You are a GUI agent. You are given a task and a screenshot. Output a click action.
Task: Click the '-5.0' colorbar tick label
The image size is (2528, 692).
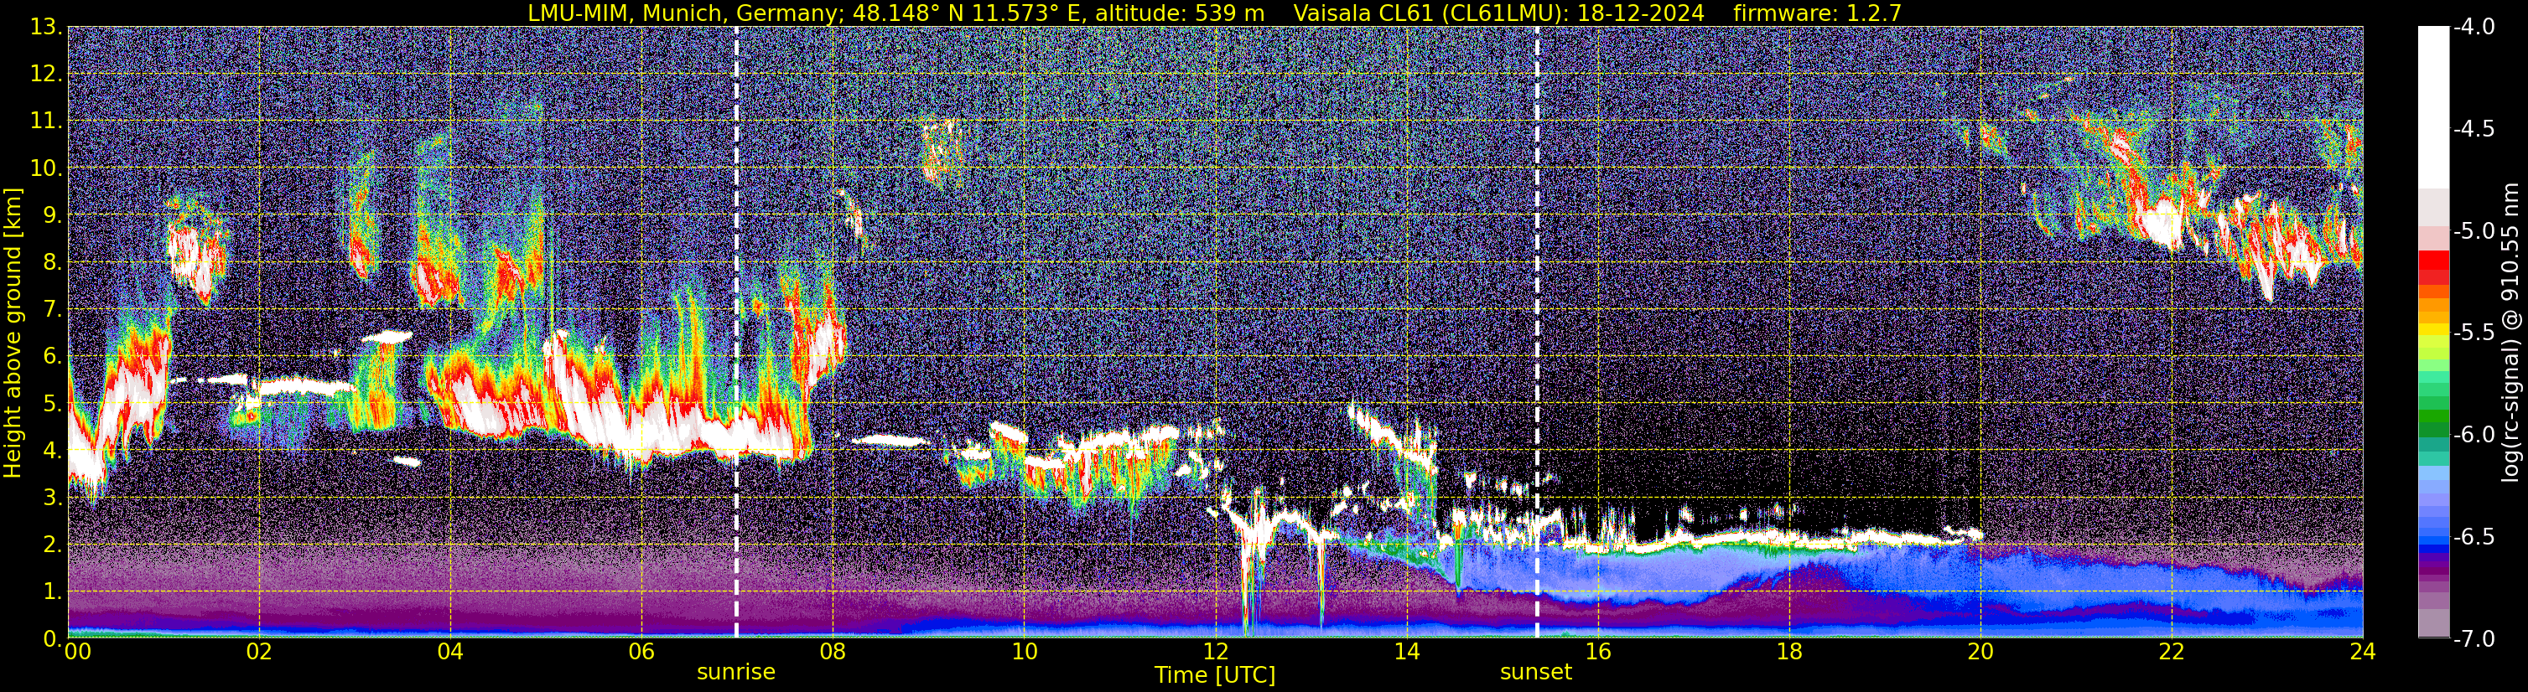2473,230
